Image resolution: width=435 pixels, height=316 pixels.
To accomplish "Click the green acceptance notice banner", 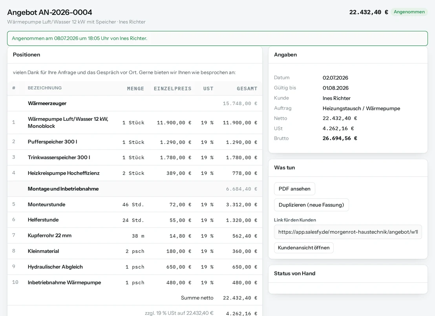I will point(217,38).
